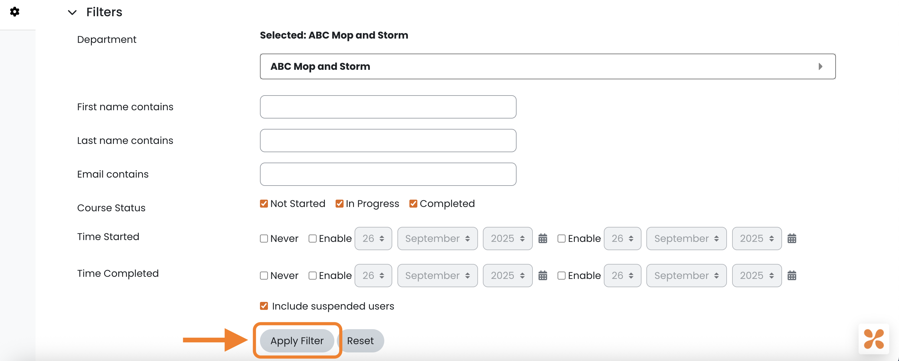
Task: Open second month dropdown in Time Started
Action: point(686,239)
